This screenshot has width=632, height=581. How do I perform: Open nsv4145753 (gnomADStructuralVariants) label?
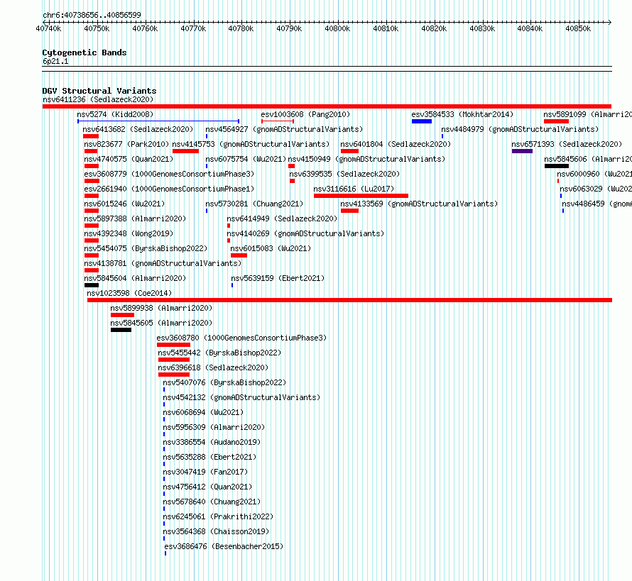click(251, 144)
